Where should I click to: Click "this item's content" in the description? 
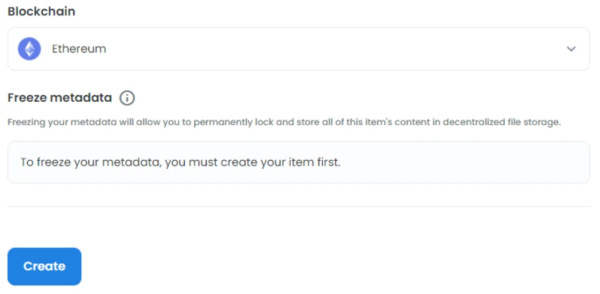377,122
